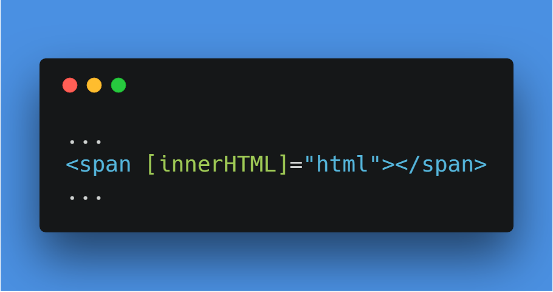Click the forward slash in closing tag
Screen dimensions: 553x292
click(414, 164)
